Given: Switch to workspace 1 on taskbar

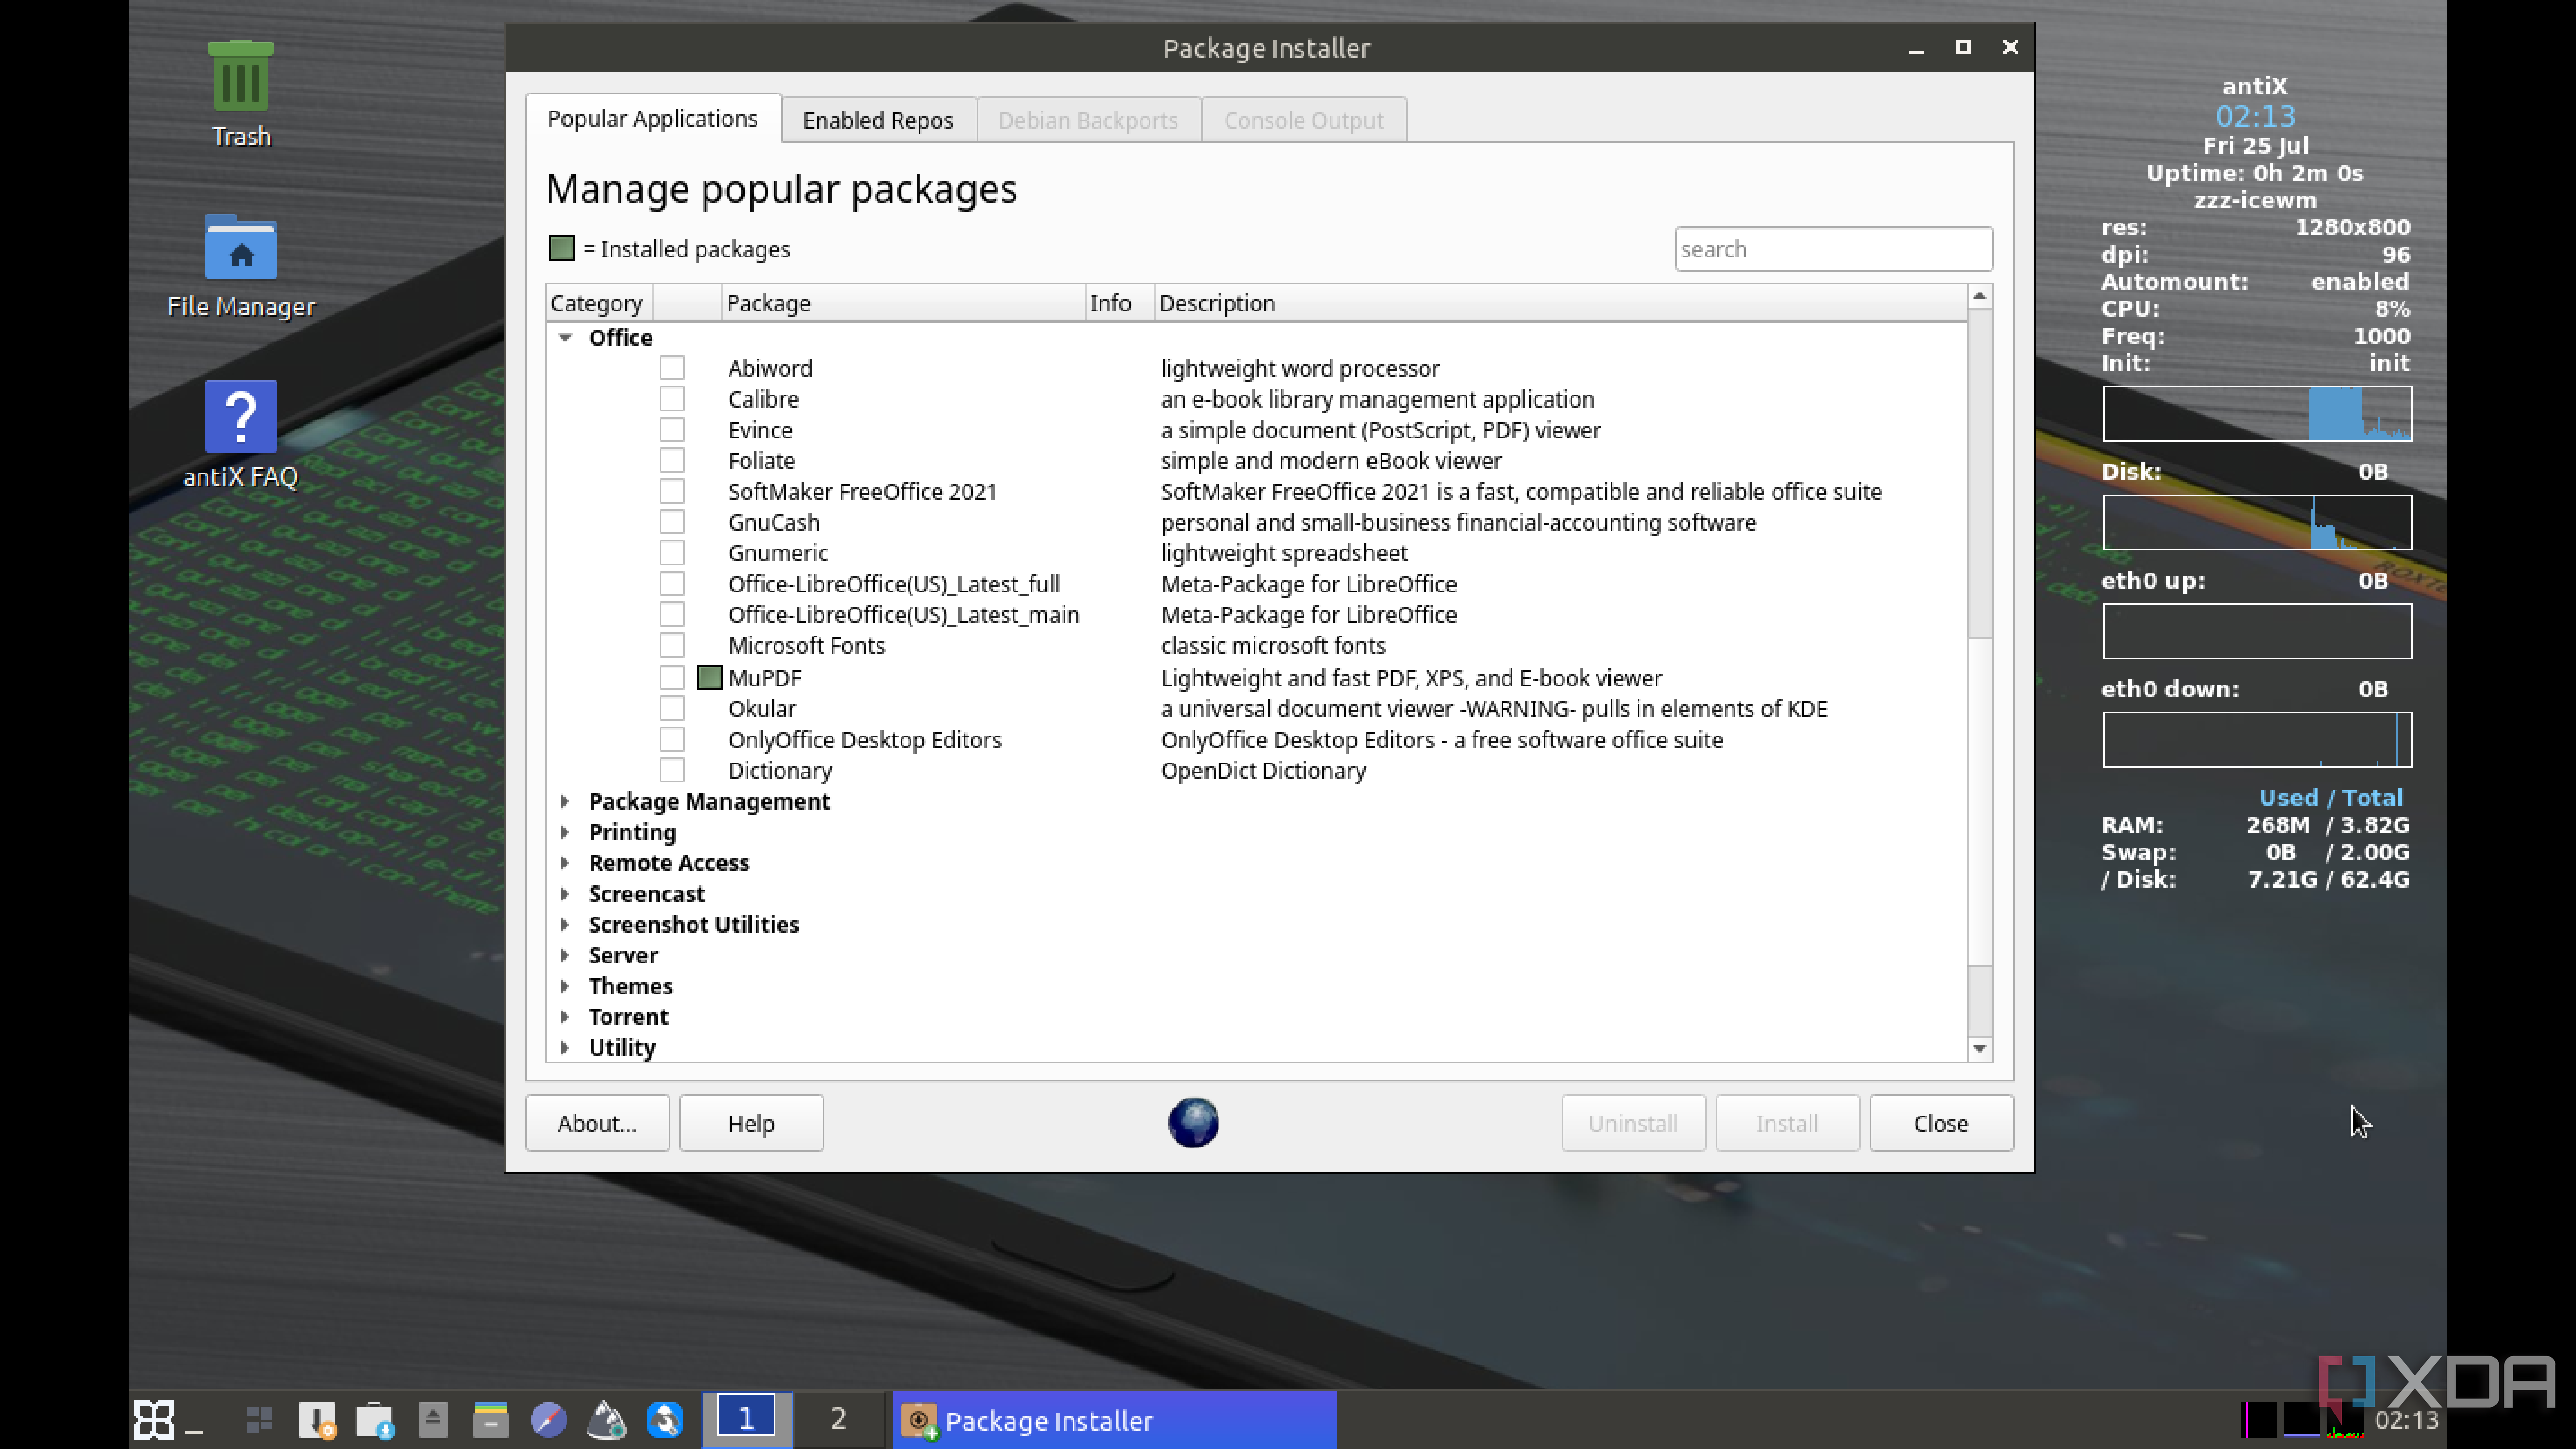Looking at the screenshot, I should 747,1419.
